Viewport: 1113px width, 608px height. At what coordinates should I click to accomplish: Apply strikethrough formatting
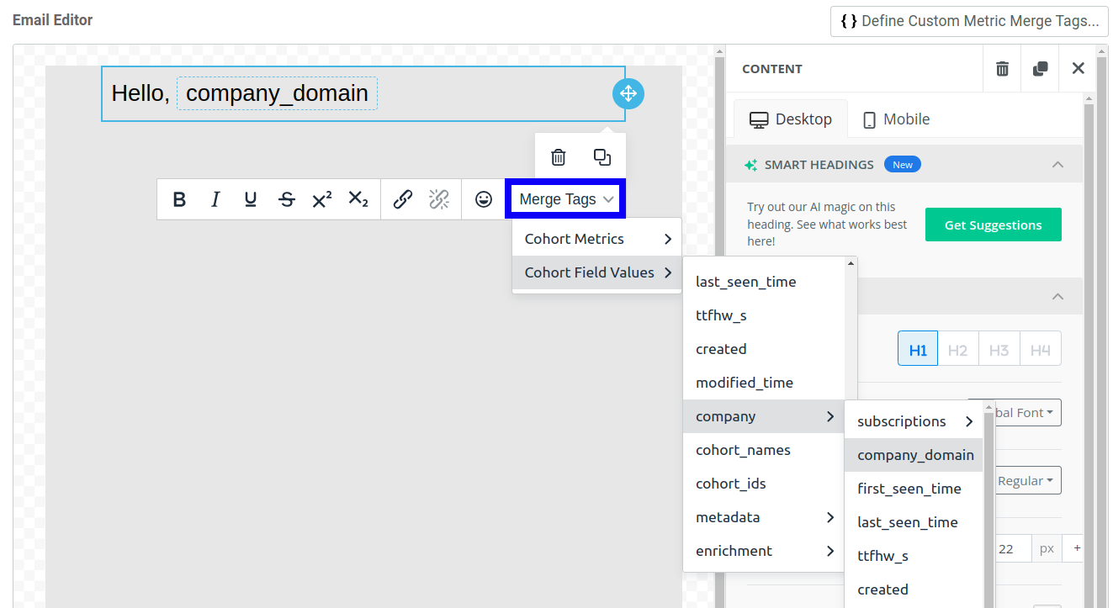pyautogui.click(x=286, y=199)
